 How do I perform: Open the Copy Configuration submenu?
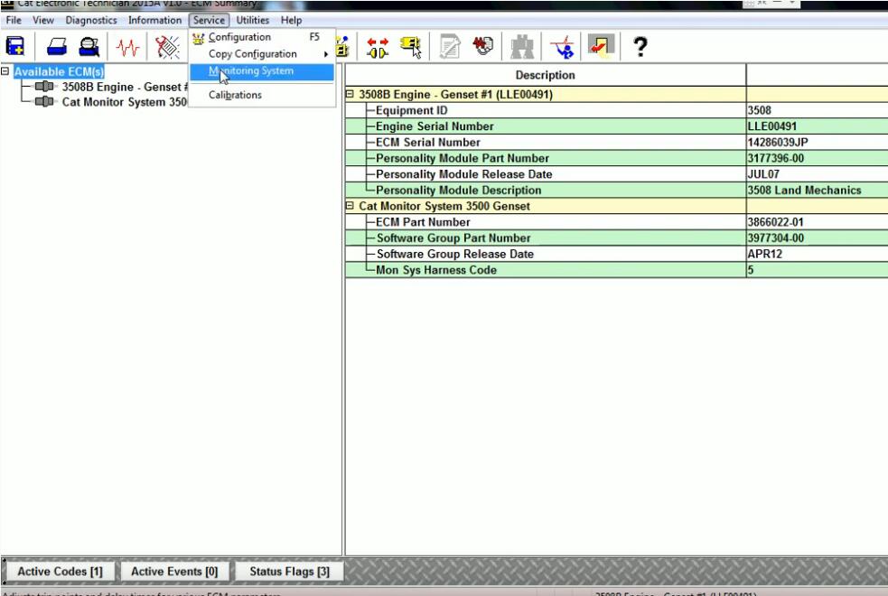(x=262, y=54)
